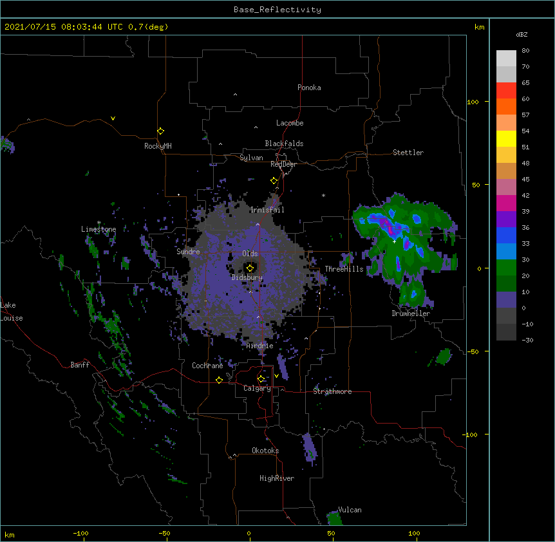Click the Sundre city label

(x=188, y=252)
